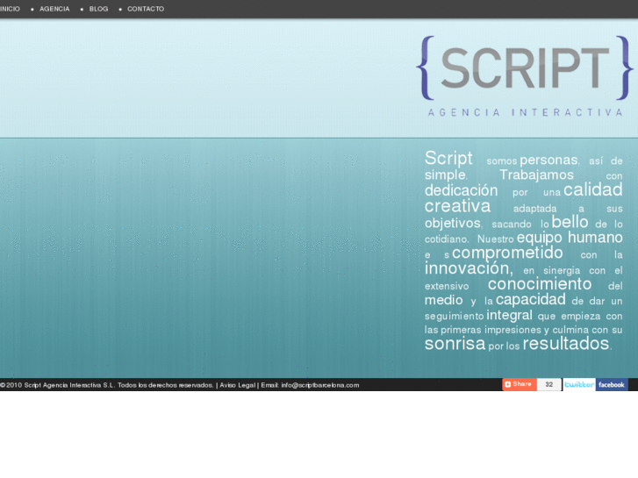Click the large word 'Script' in the paragraph

coord(448,158)
